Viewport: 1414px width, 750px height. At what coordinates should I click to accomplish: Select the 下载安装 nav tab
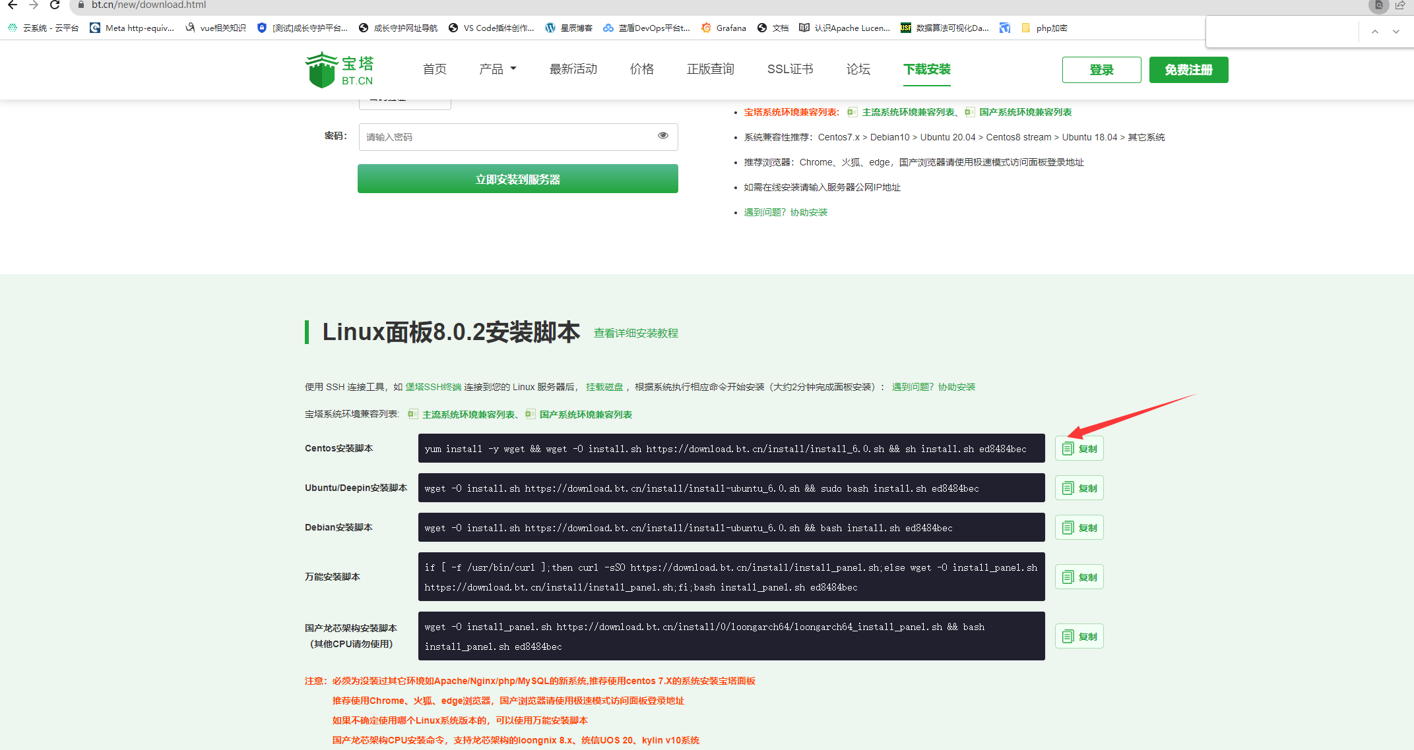pos(926,69)
